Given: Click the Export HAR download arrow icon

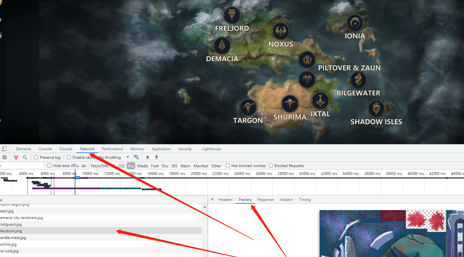Looking at the screenshot, I should click(x=156, y=157).
